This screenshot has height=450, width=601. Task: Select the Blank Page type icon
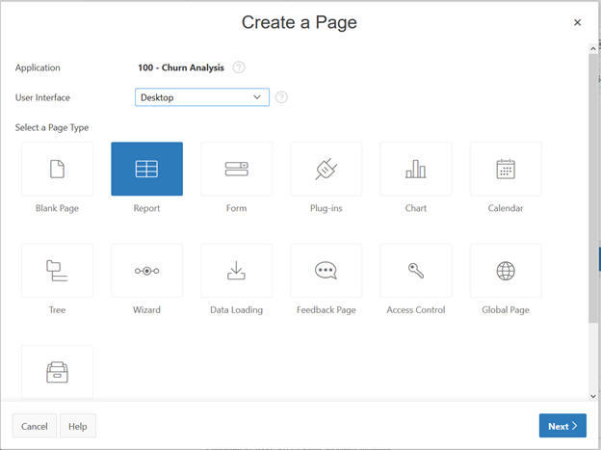click(x=57, y=169)
